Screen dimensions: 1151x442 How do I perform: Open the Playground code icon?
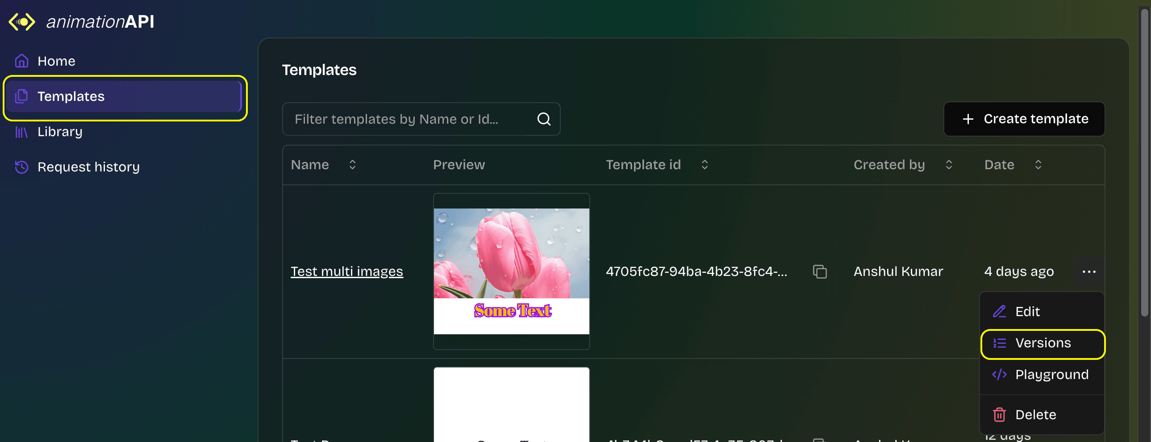(x=1000, y=375)
